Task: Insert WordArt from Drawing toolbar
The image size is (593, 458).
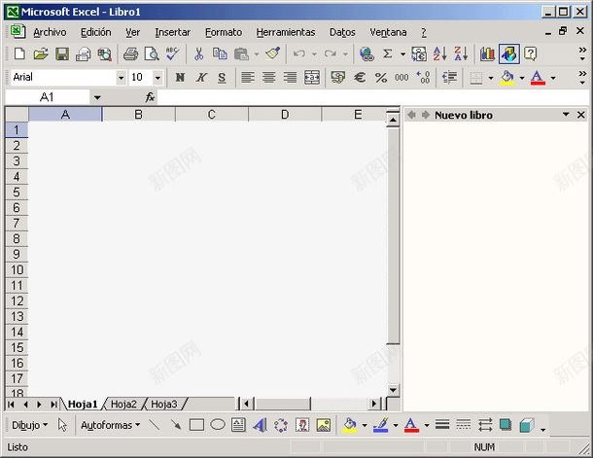Action: [x=260, y=425]
